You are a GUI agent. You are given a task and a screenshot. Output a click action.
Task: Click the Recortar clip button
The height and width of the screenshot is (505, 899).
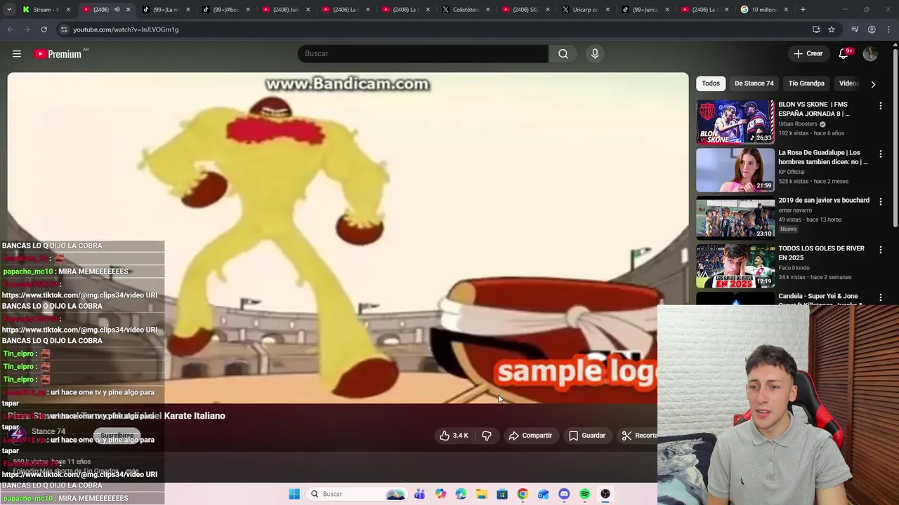coord(639,436)
